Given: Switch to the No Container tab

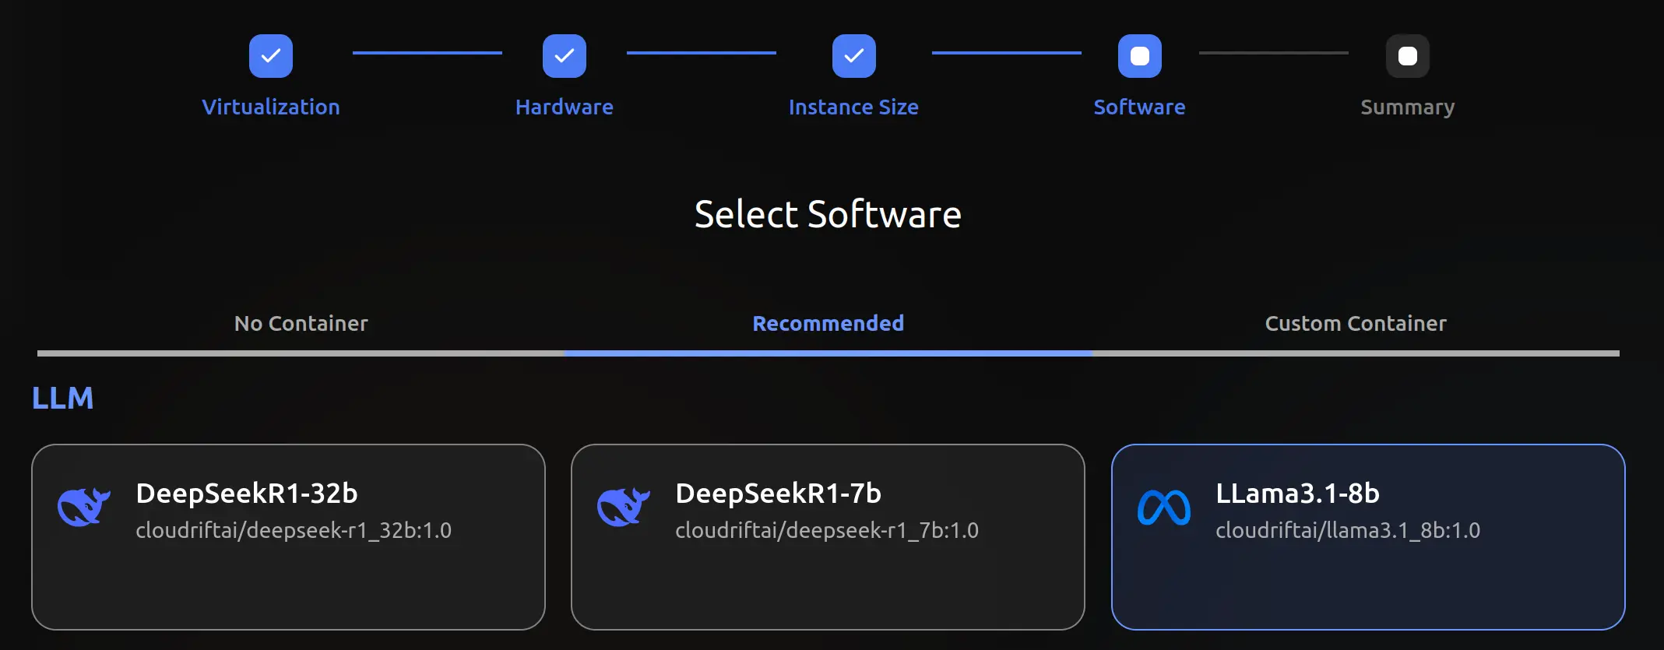Looking at the screenshot, I should click(x=301, y=324).
